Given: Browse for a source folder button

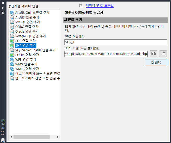Looking at the screenshot, I should pyautogui.click(x=163, y=54).
